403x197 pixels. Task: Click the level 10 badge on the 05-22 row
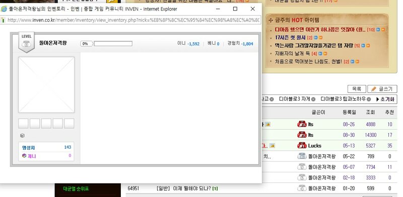(x=302, y=156)
